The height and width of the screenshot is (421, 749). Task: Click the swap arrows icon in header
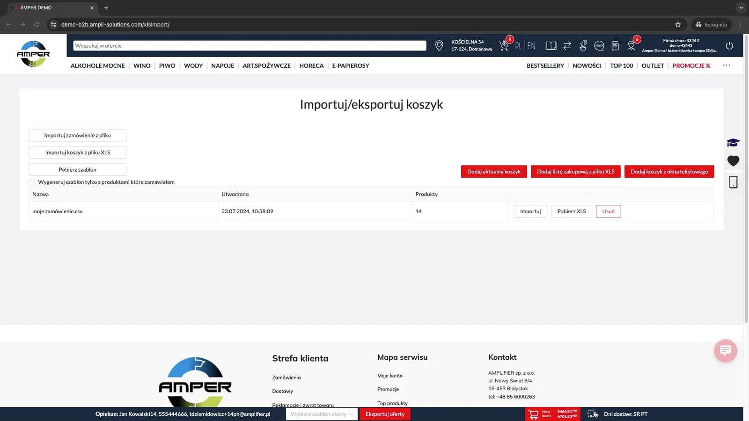coord(567,45)
